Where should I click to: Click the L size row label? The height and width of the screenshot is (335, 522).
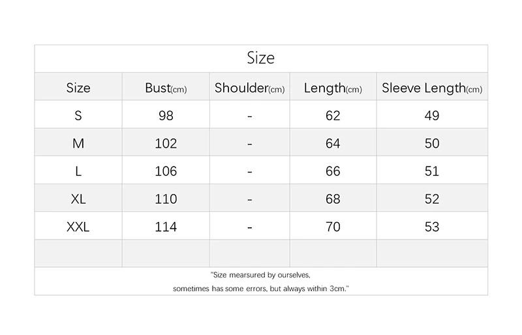(78, 171)
